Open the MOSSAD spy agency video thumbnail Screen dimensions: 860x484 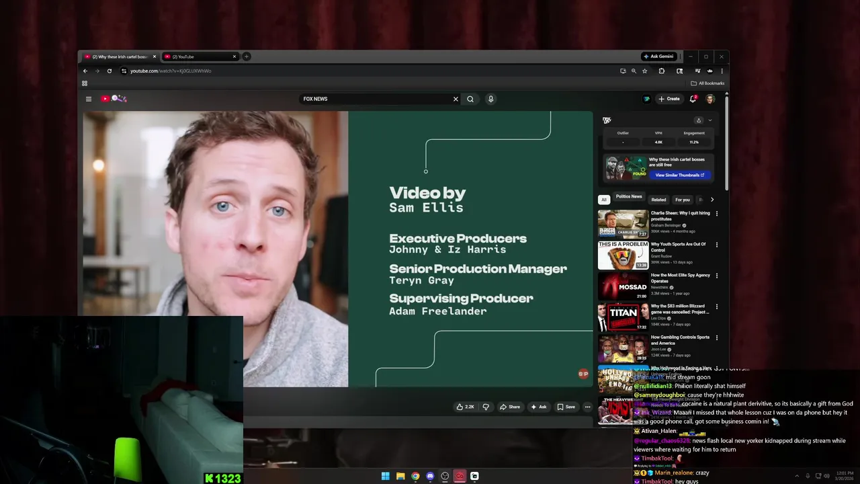[623, 286]
